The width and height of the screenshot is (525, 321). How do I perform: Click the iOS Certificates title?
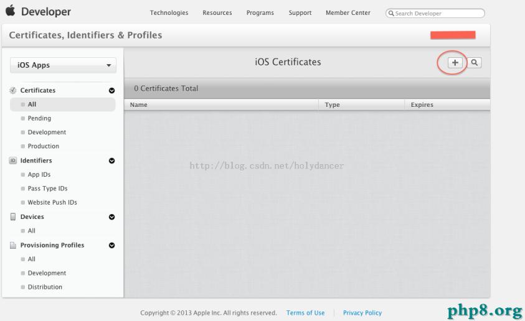click(x=288, y=62)
